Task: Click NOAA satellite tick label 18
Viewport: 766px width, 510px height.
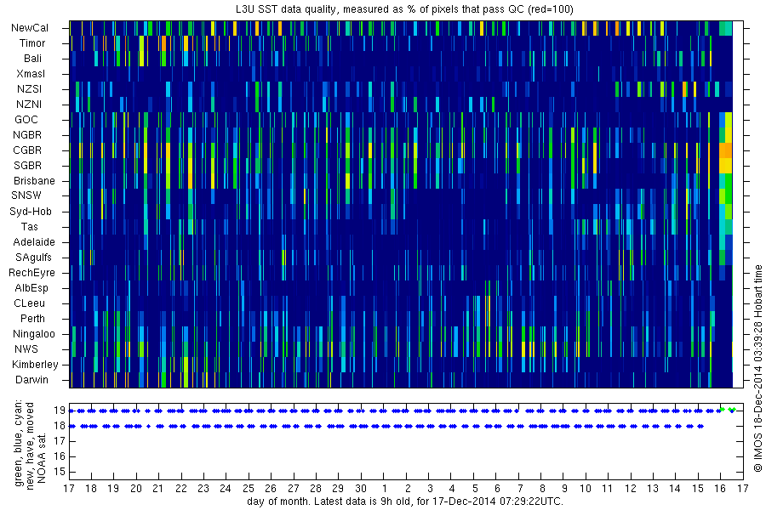Action: [60, 426]
